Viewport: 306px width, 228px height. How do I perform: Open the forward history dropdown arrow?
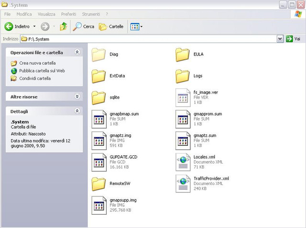point(54,26)
